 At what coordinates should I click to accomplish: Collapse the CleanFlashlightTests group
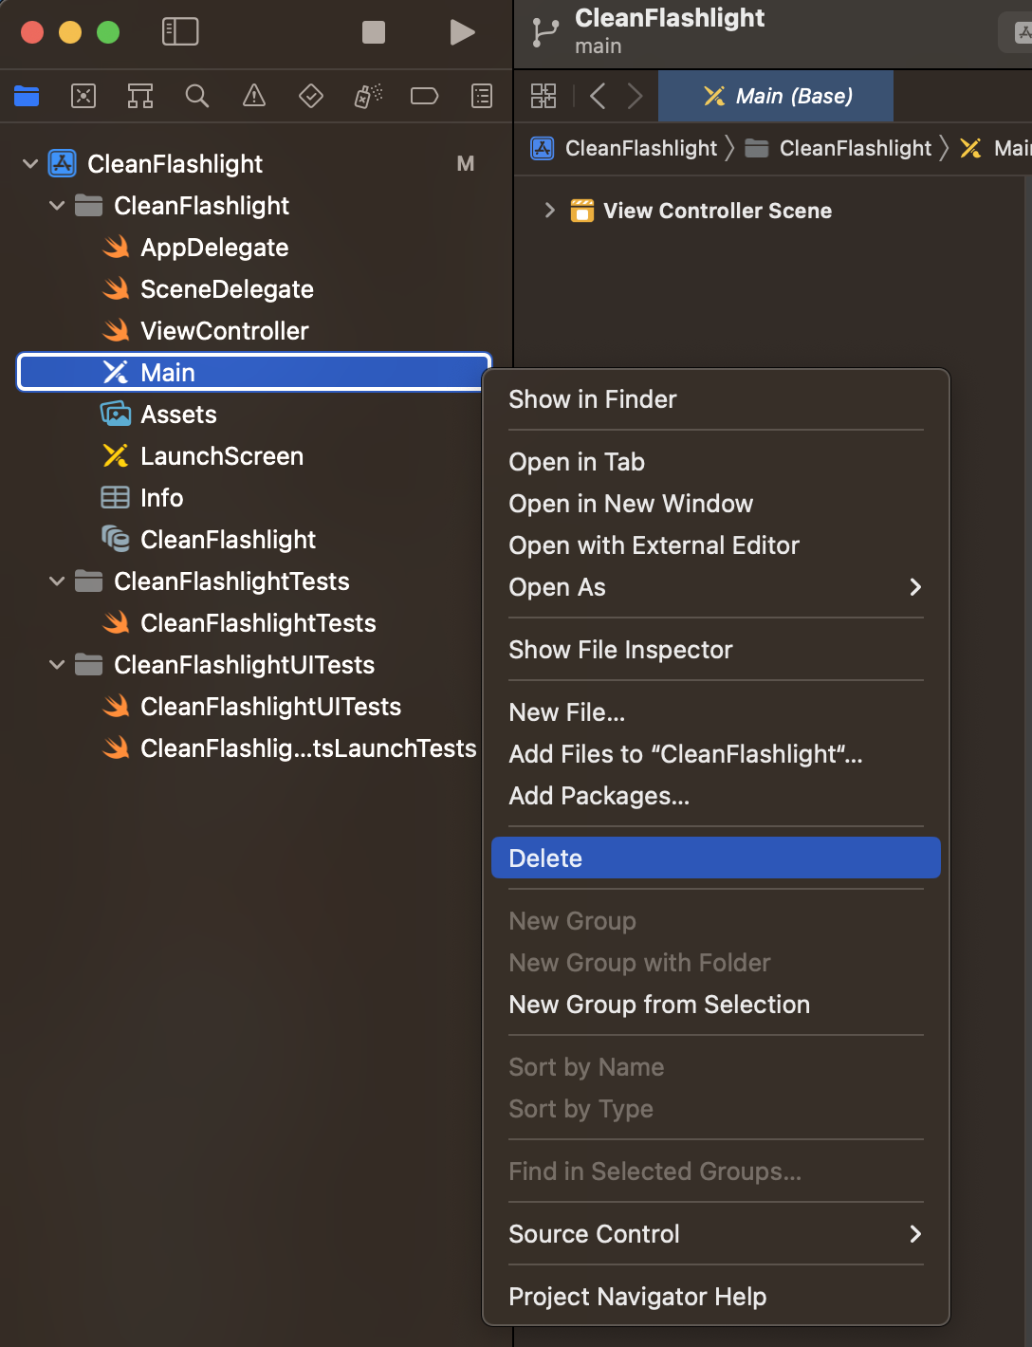tap(57, 581)
